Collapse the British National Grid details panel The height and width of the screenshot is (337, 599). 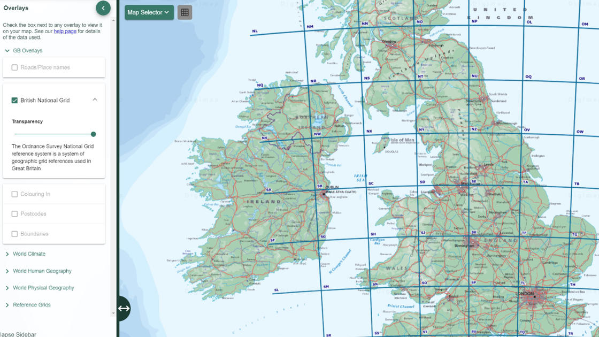pyautogui.click(x=95, y=99)
